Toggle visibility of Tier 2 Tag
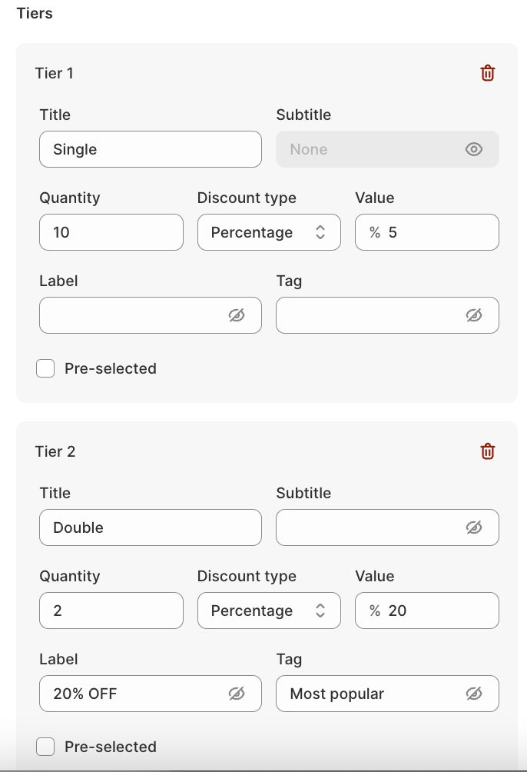The image size is (527, 772). coord(474,694)
